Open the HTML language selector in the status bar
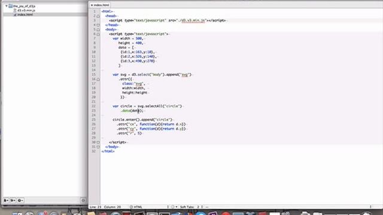Viewport: 383px width, 215px height. point(149,207)
